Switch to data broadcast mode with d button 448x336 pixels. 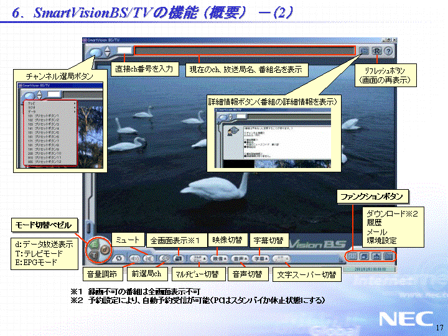click(x=105, y=249)
